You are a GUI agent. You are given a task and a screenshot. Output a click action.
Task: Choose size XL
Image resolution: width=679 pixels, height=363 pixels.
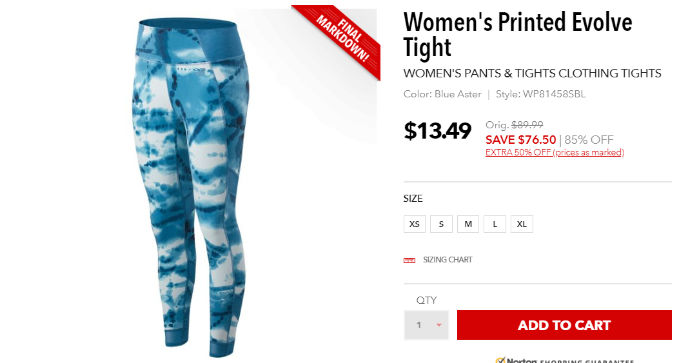[x=522, y=224]
